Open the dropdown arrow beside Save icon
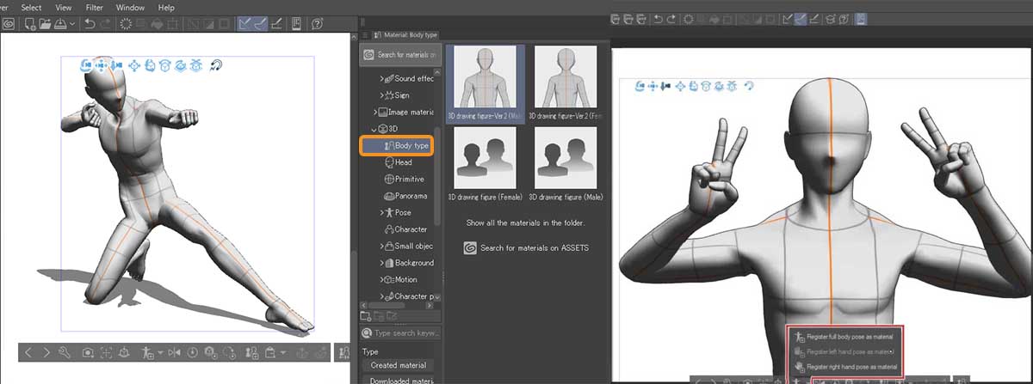This screenshot has width=1033, height=384. (x=72, y=24)
